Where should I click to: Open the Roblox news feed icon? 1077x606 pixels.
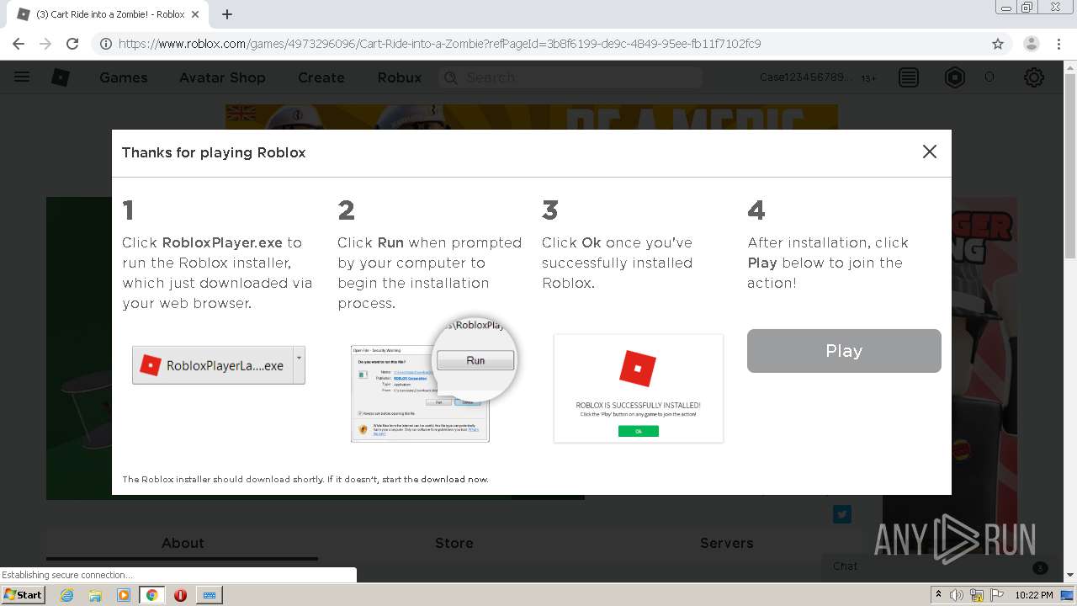tap(909, 77)
